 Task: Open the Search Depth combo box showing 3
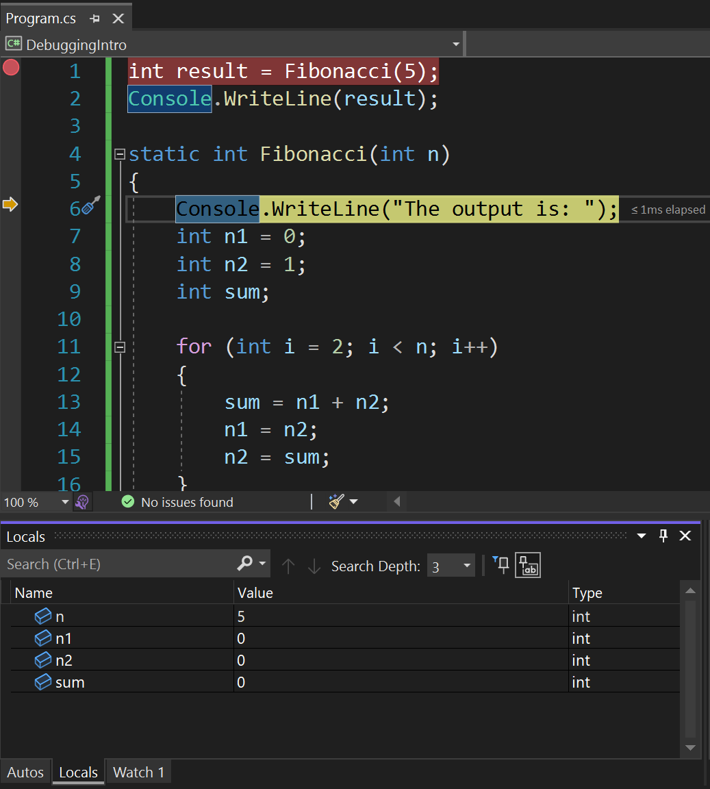[451, 566]
